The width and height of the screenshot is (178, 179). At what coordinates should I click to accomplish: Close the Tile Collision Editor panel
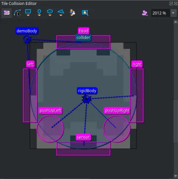[176, 3]
